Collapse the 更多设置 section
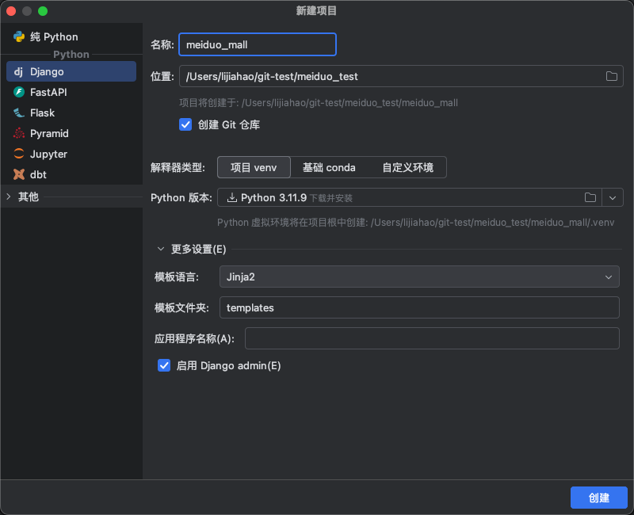The width and height of the screenshot is (634, 515). click(161, 249)
